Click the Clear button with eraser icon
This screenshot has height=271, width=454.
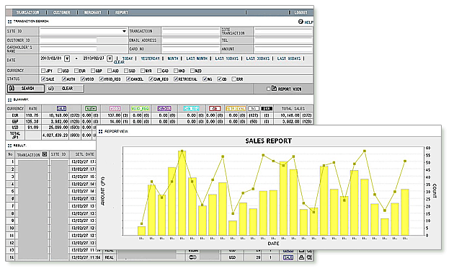65,89
